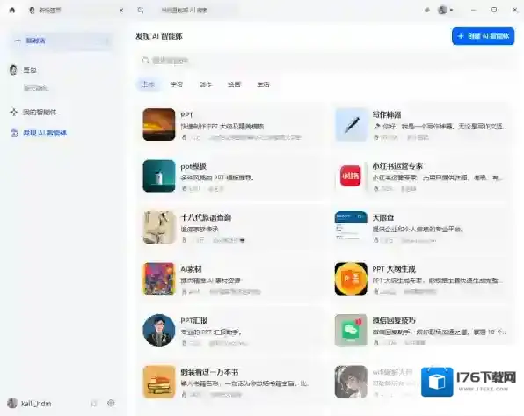Open the ppt模板 lighthouse icon
This screenshot has height=416, width=524.
pos(159,176)
